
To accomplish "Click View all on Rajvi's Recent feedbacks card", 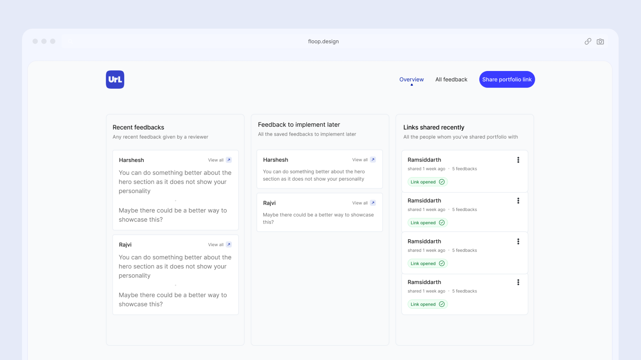I will click(216, 245).
